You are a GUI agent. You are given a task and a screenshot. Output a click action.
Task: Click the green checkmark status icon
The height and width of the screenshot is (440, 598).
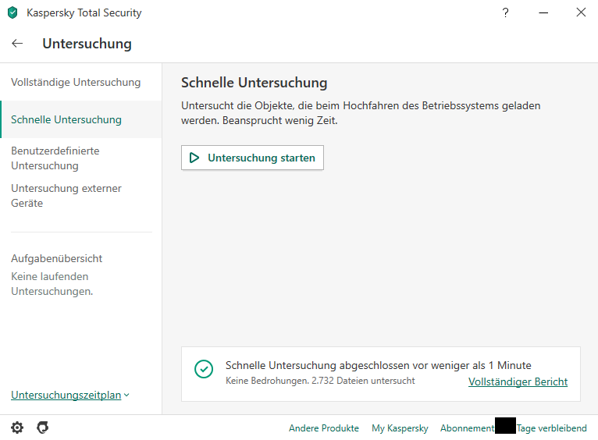(204, 369)
